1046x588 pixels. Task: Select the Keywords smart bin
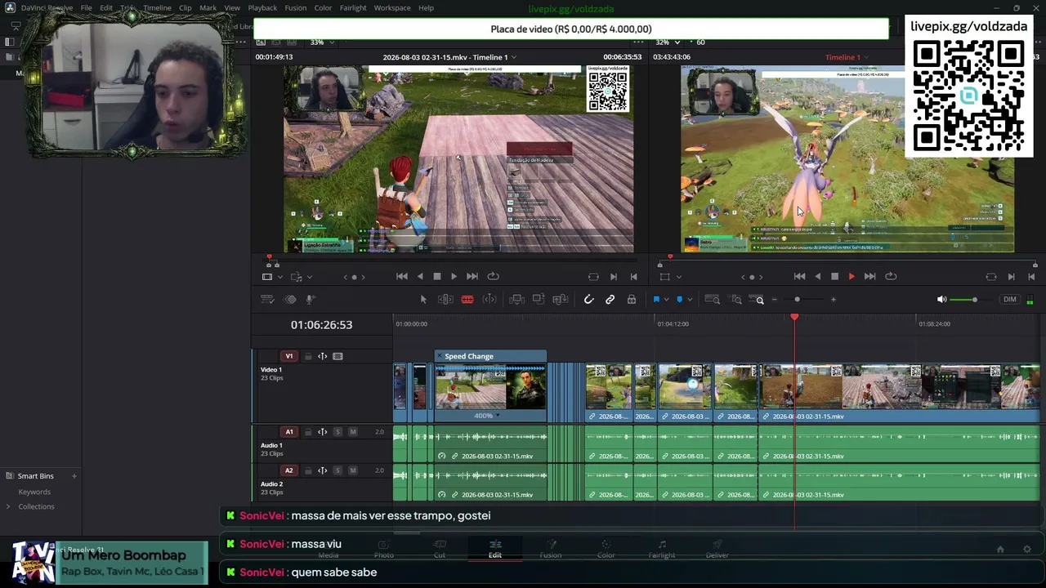pyautogui.click(x=34, y=492)
